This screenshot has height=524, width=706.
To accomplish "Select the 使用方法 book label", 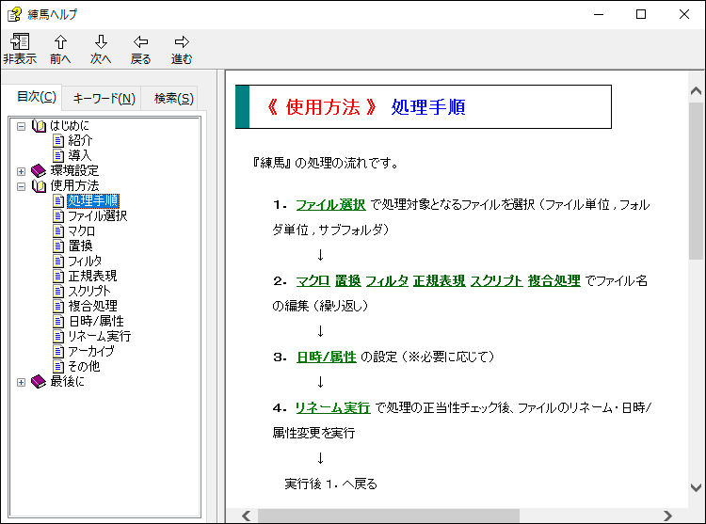I will tap(74, 185).
